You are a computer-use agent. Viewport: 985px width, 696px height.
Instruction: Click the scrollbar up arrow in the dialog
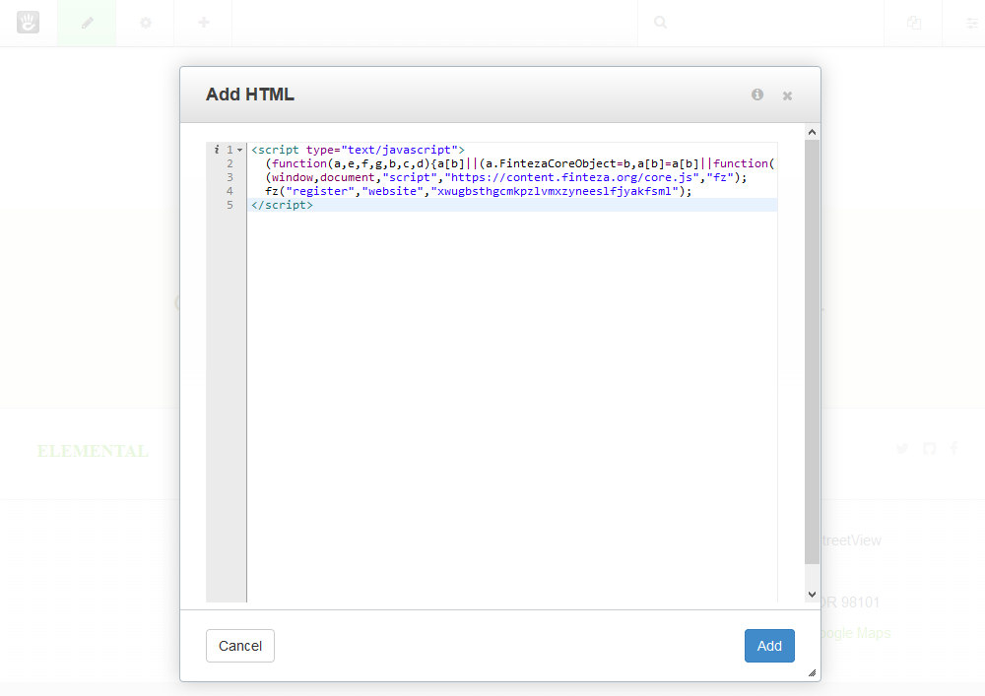[812, 131]
